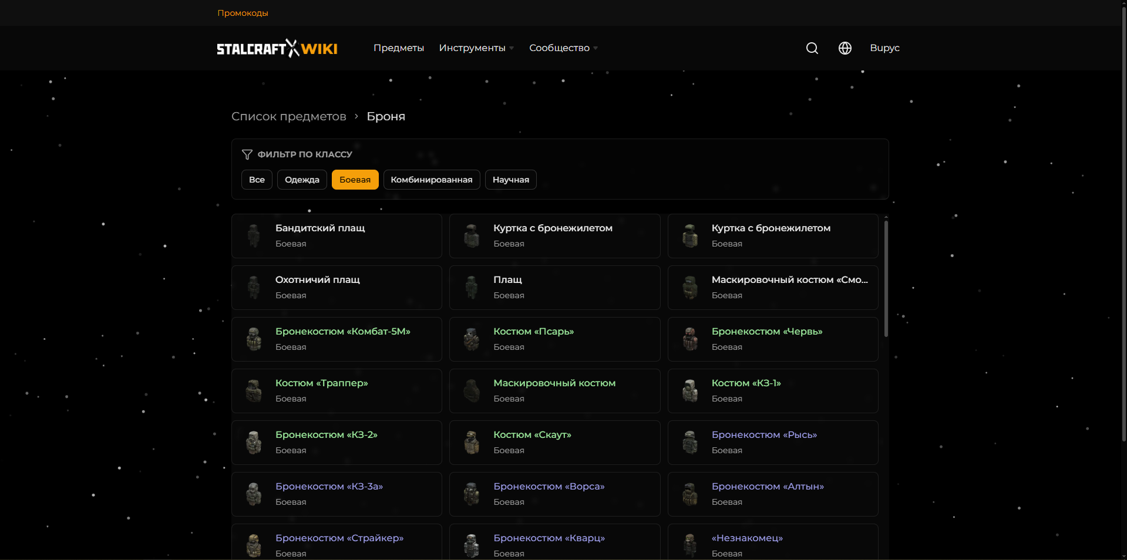Enable the Одежда class filter
This screenshot has width=1127, height=560.
[302, 180]
